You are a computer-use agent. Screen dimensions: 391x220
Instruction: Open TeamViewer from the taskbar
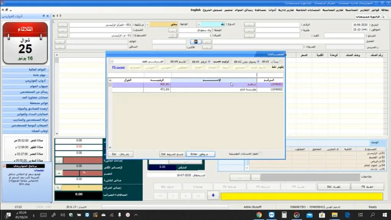point(271,215)
